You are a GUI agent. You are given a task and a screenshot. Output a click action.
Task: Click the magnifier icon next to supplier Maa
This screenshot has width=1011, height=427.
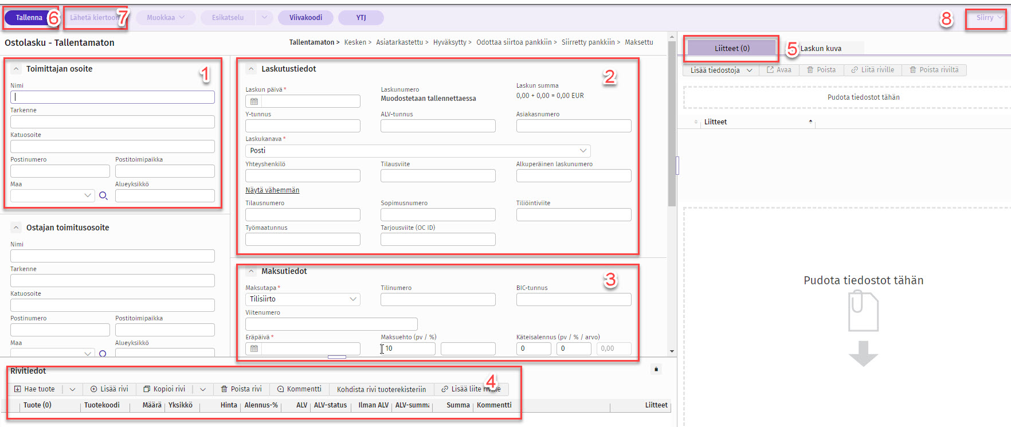[x=103, y=196]
